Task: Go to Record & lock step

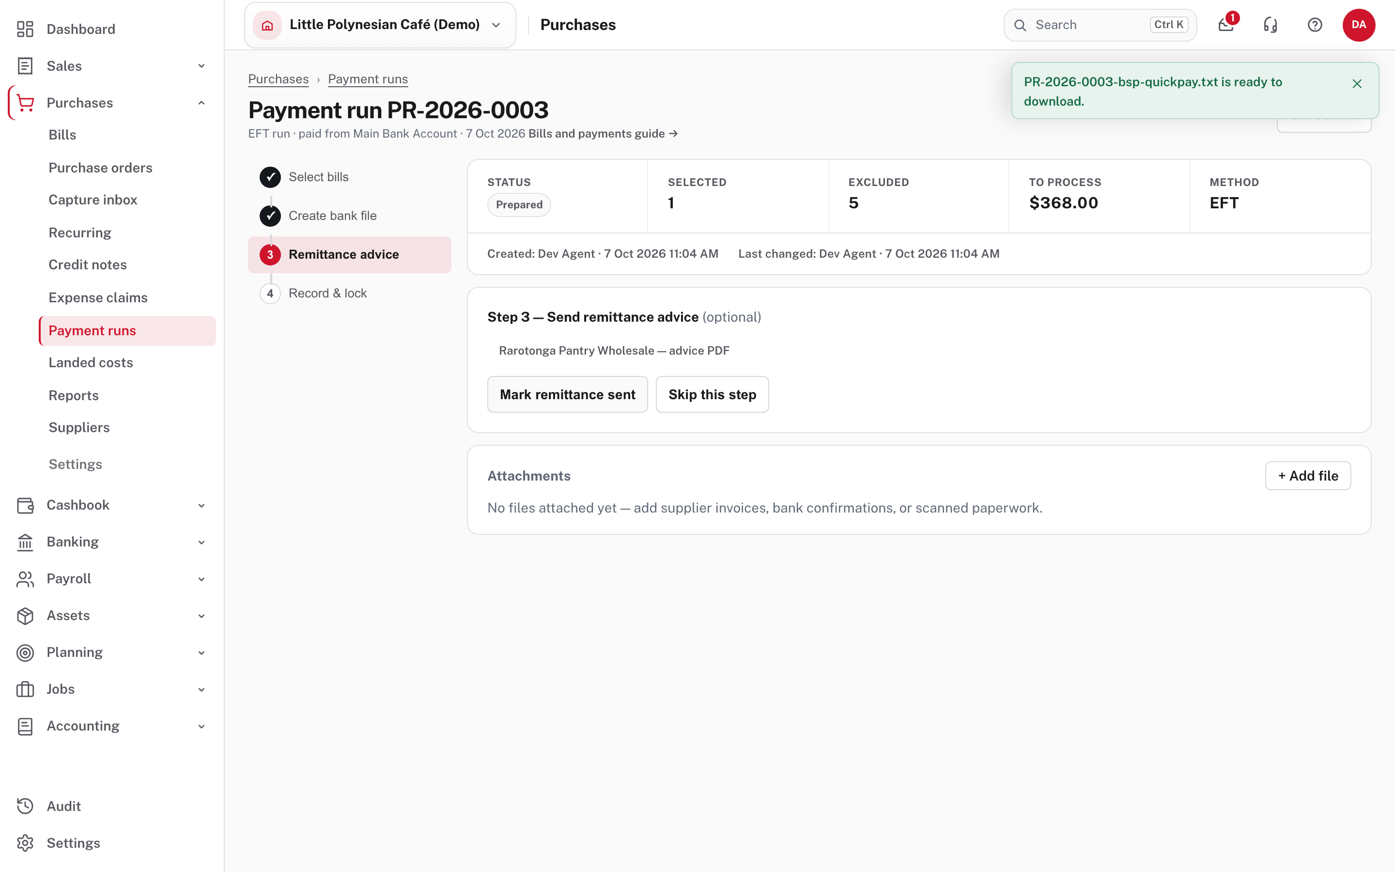Action: [x=349, y=294]
